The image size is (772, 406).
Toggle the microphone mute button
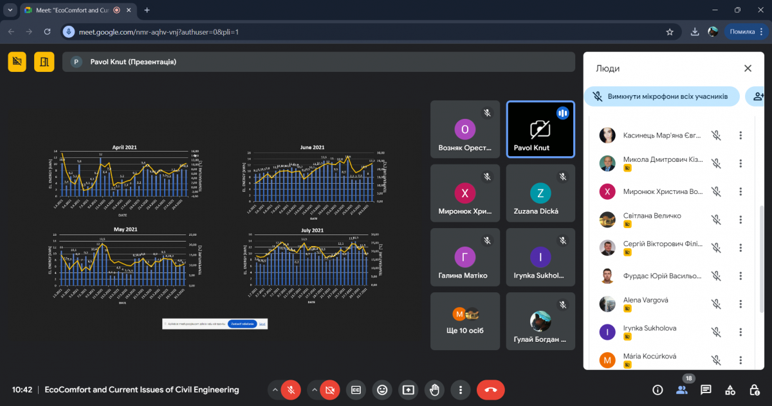291,389
